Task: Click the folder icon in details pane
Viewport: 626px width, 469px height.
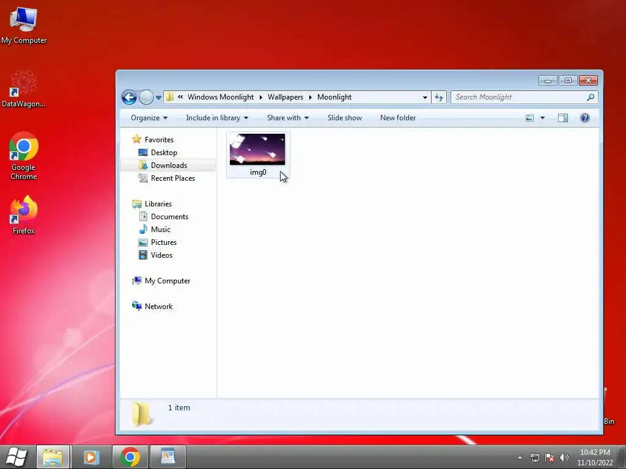Action: (141, 414)
